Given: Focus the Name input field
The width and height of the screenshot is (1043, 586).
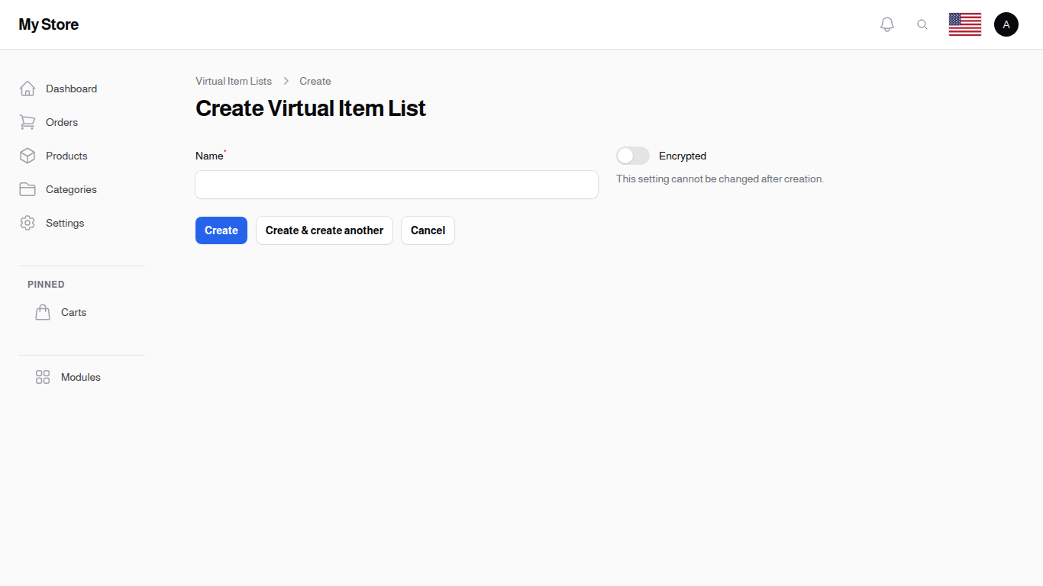Looking at the screenshot, I should coord(396,185).
